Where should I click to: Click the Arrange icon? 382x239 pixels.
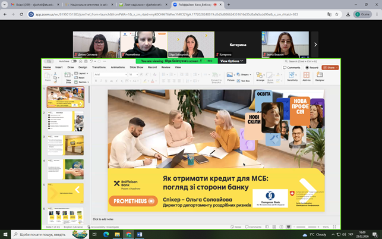tap(260, 76)
